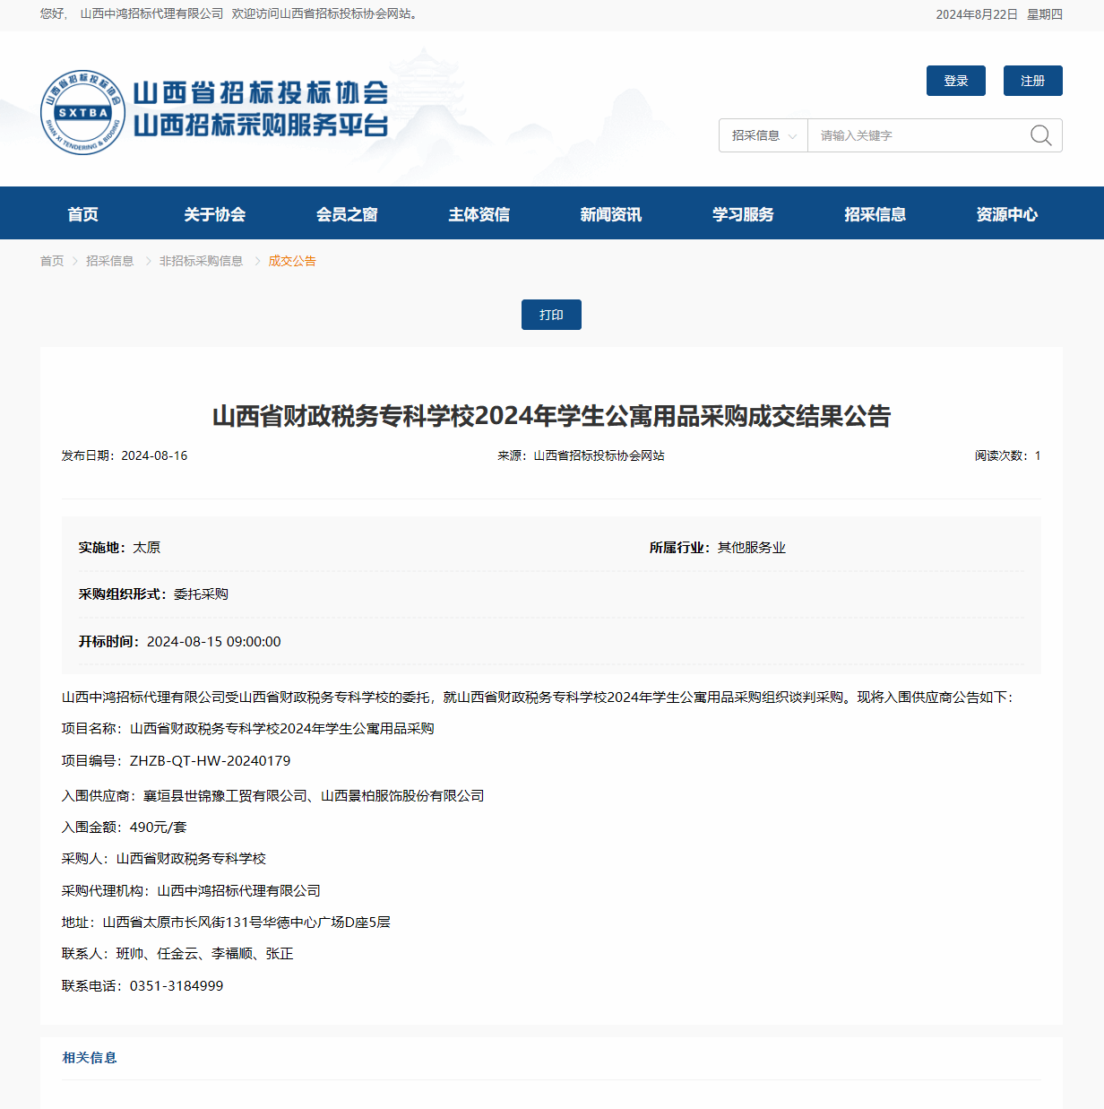
Task: Open the 主体资信 navigation item
Action: (479, 214)
